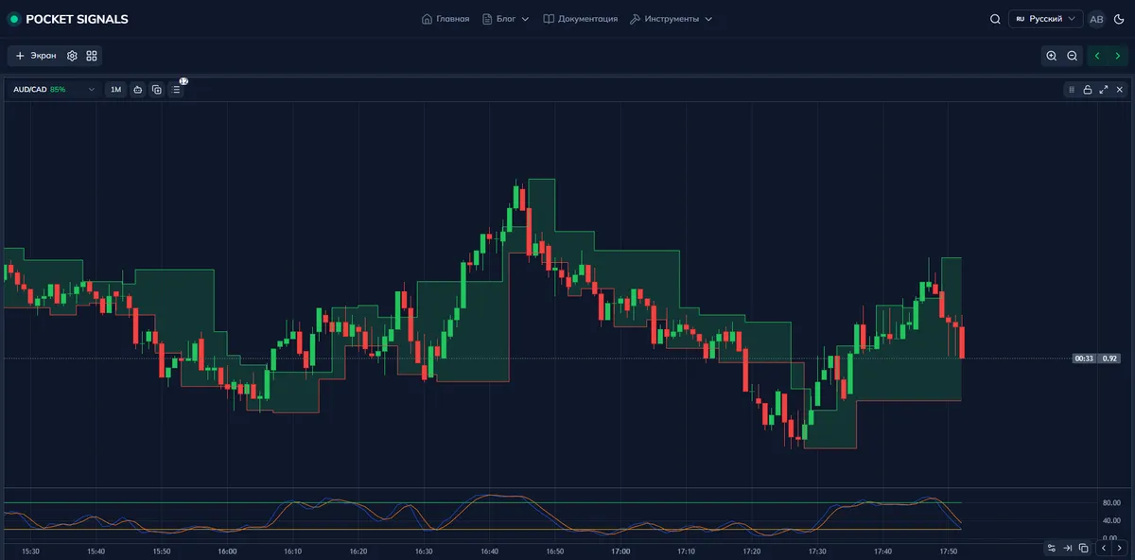
Task: Go to Главная in the navigation
Action: pos(445,18)
